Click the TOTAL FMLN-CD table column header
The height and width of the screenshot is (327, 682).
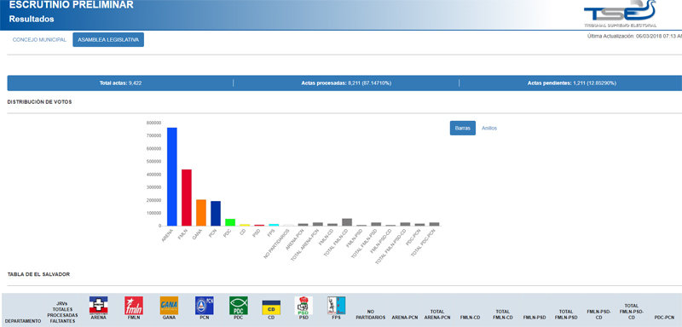502,314
